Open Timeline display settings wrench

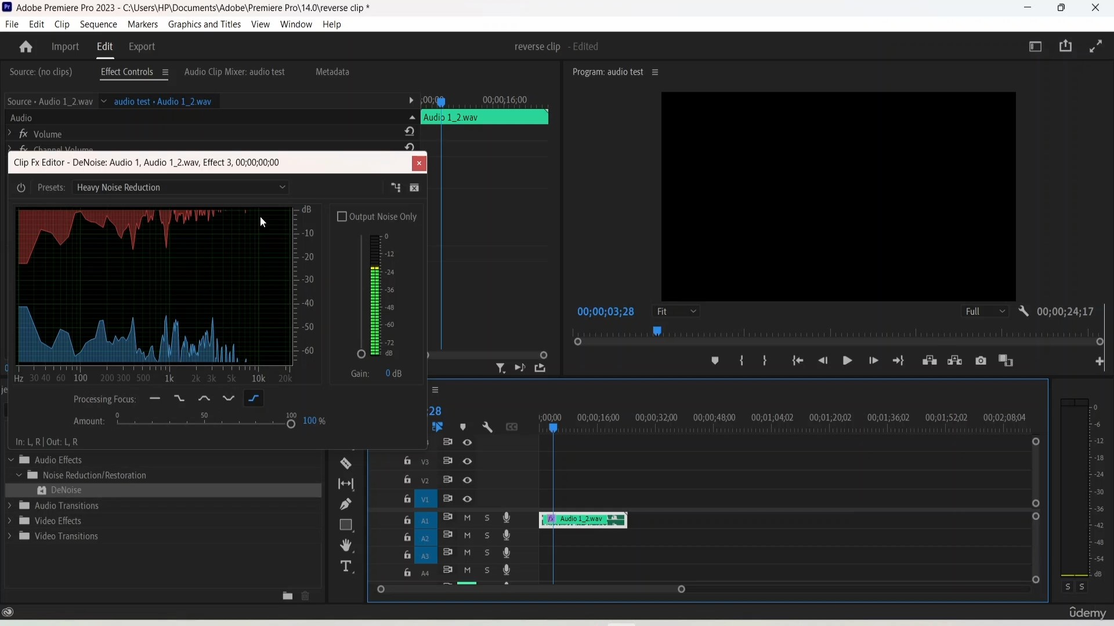(x=488, y=428)
